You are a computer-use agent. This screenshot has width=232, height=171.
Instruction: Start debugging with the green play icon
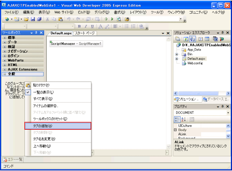112,19
